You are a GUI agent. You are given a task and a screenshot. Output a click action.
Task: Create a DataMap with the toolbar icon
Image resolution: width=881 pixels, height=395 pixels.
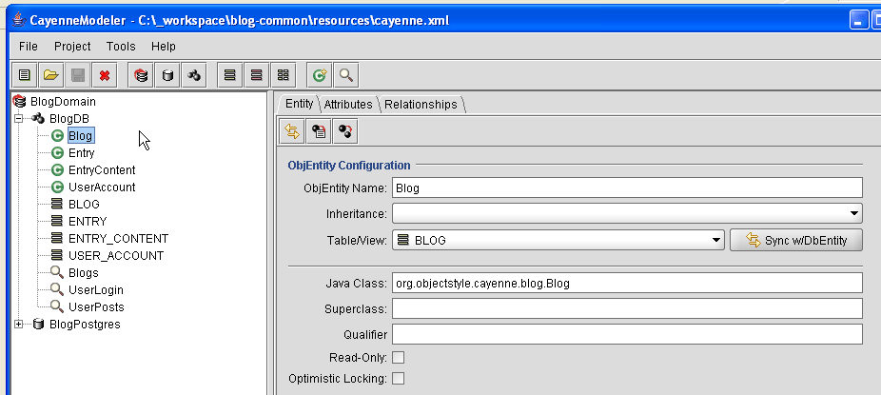(194, 75)
